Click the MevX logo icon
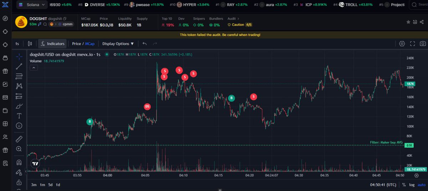The image size is (428, 191). (x=5, y=4)
